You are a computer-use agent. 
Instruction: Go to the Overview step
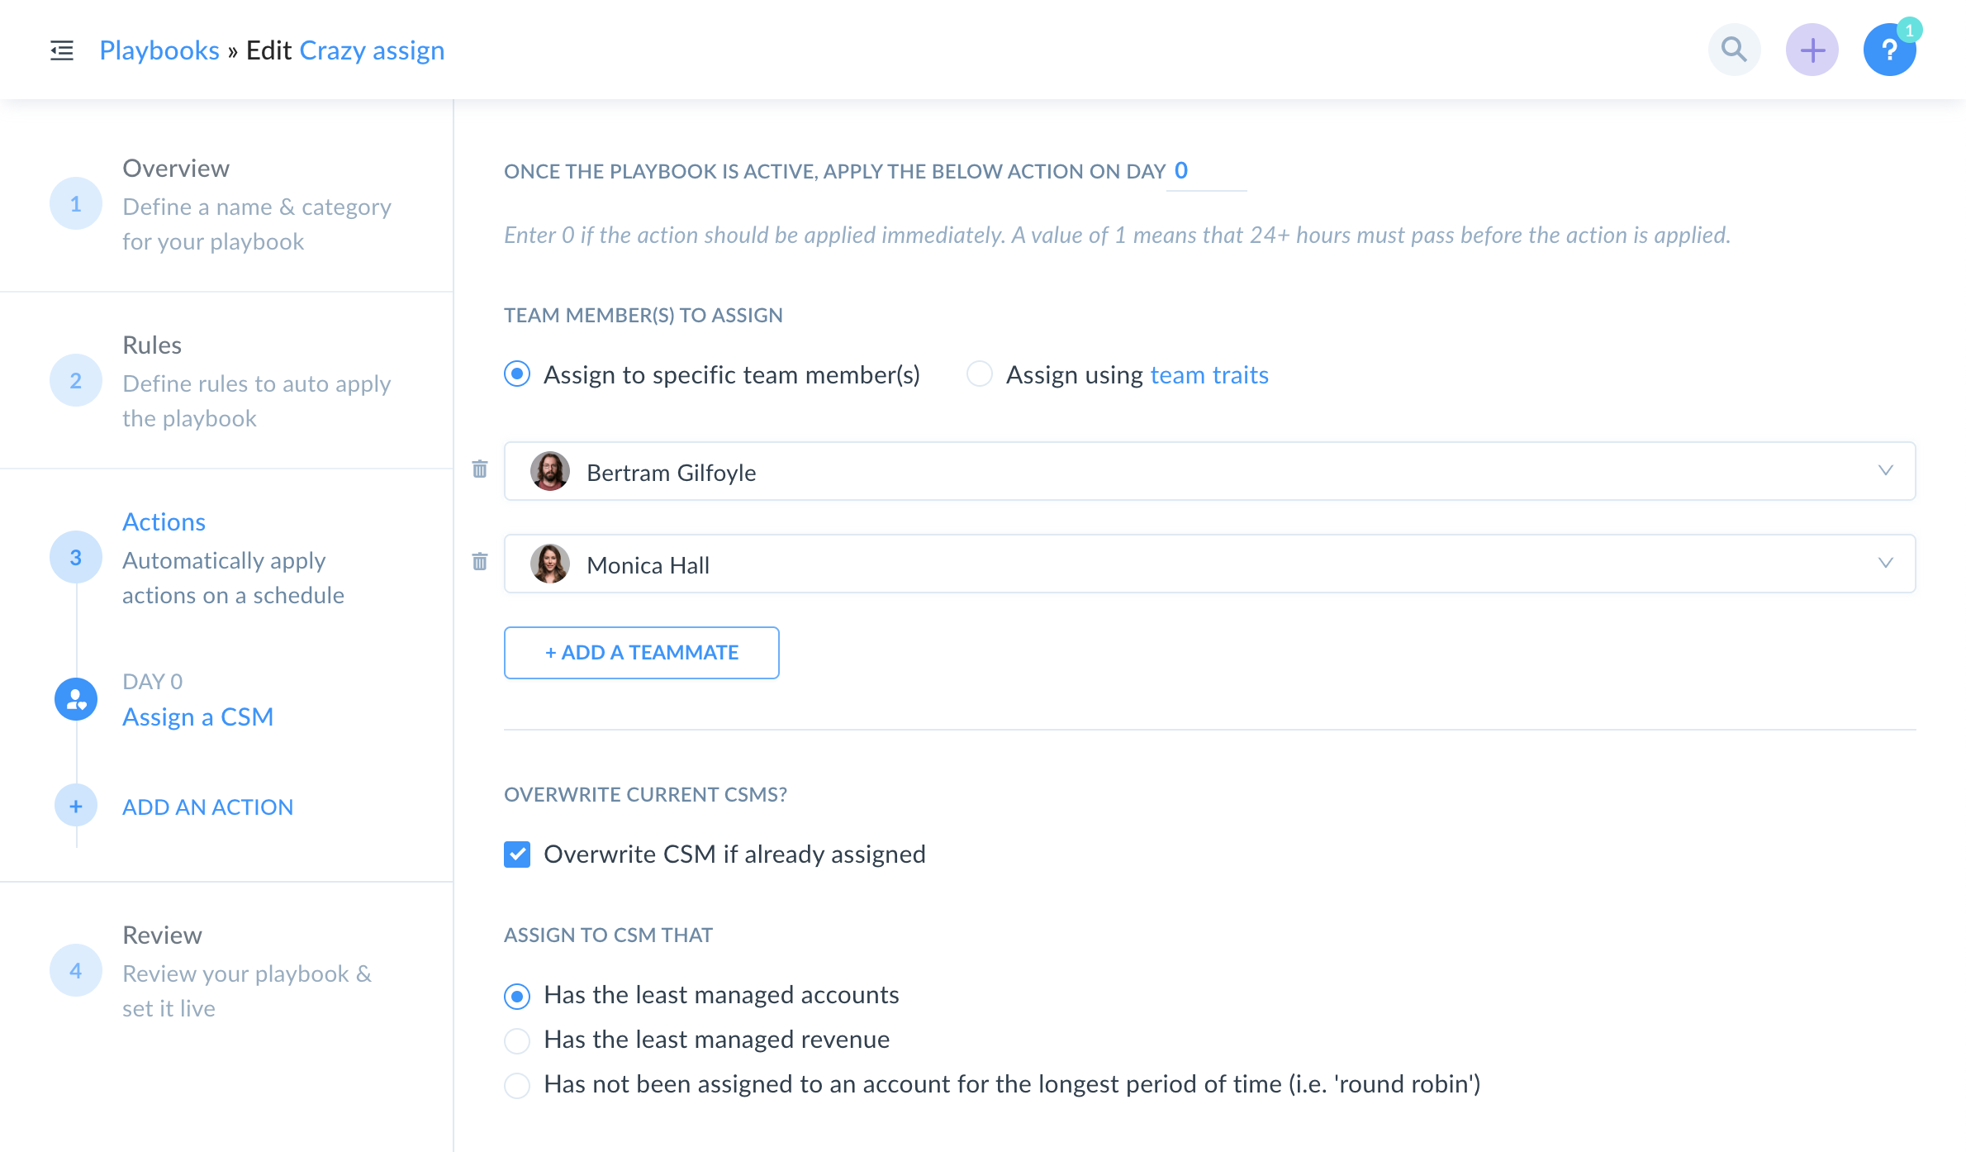(175, 169)
